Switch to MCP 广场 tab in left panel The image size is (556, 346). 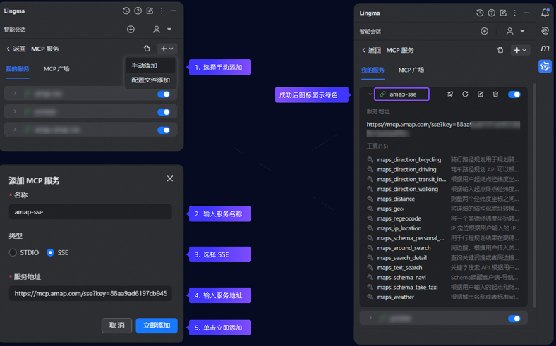(x=56, y=68)
